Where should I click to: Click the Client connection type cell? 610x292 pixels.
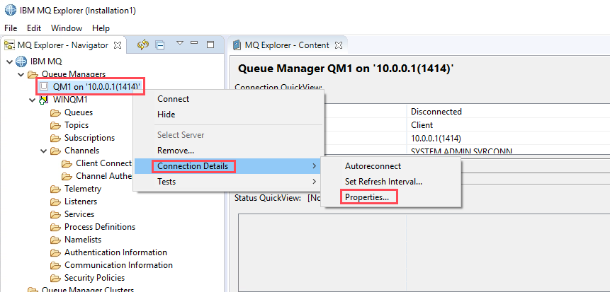pyautogui.click(x=422, y=125)
